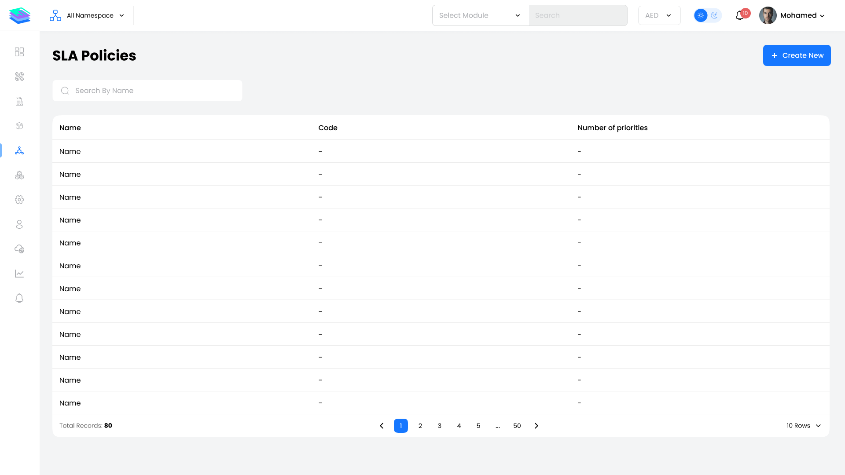Click the pagination ellipsis
The height and width of the screenshot is (475, 845).
(498, 426)
